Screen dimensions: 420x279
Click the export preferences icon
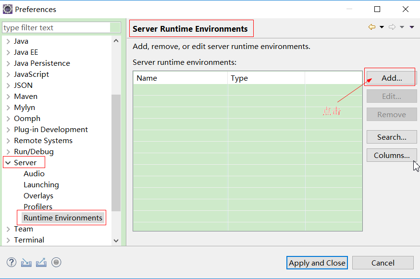point(41,262)
